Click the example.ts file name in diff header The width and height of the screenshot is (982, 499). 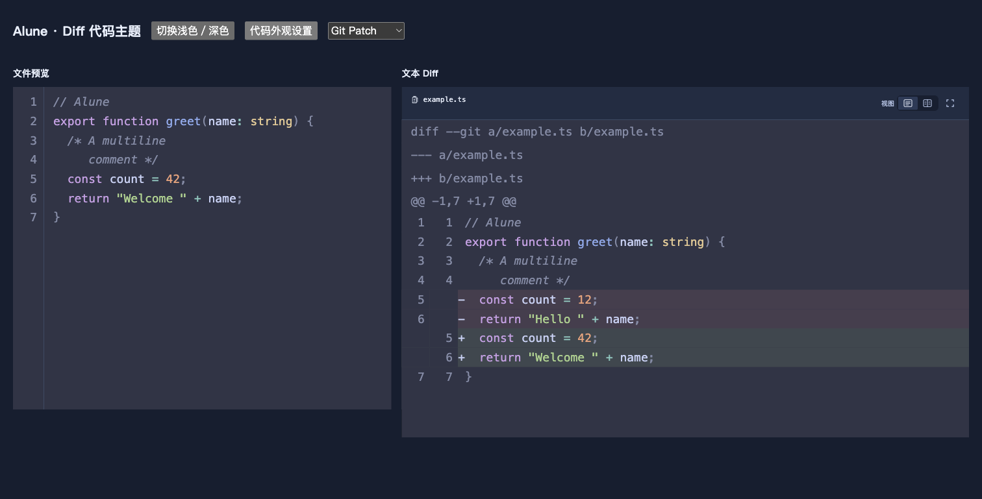coord(444,100)
